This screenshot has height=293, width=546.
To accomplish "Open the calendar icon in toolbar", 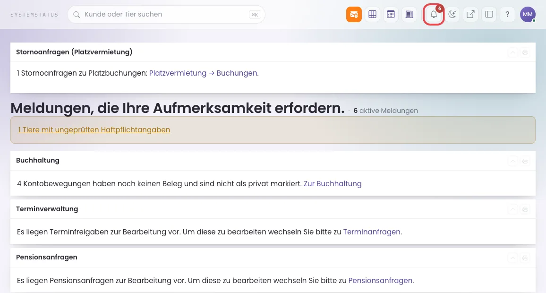I will click(x=391, y=14).
